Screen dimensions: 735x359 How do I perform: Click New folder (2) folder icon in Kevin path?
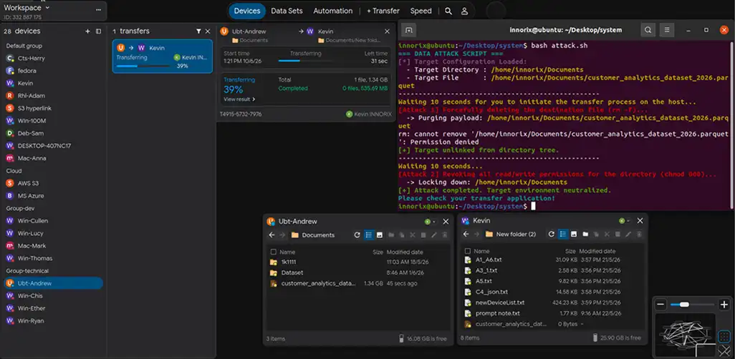point(489,234)
